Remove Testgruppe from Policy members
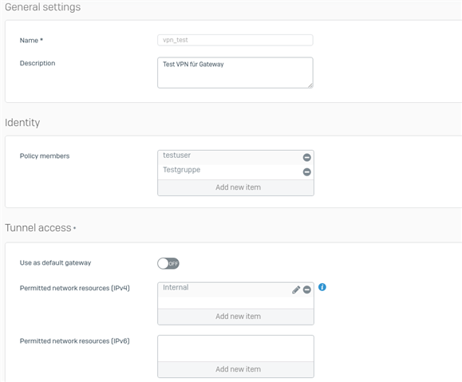This screenshot has width=462, height=382. [x=306, y=171]
